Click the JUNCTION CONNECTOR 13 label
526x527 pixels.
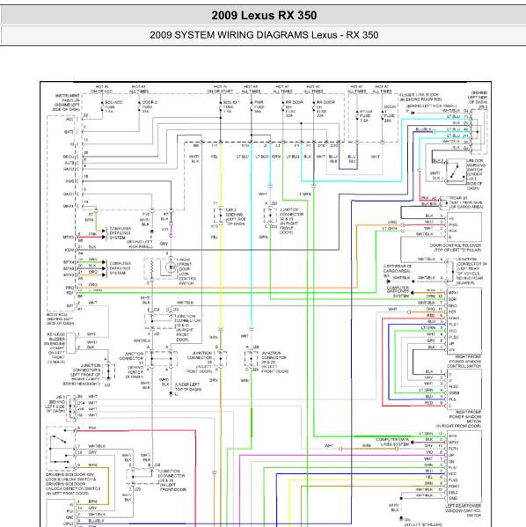coord(131,365)
